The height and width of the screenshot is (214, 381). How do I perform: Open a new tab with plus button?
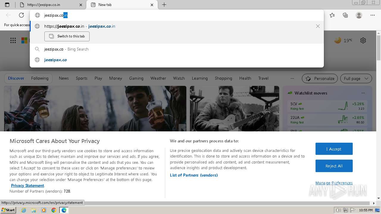[x=164, y=5]
